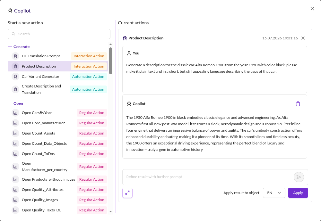Viewport: 321px width, 221px height.
Task: Click the Car Variant Generator action icon
Action: pos(15,77)
